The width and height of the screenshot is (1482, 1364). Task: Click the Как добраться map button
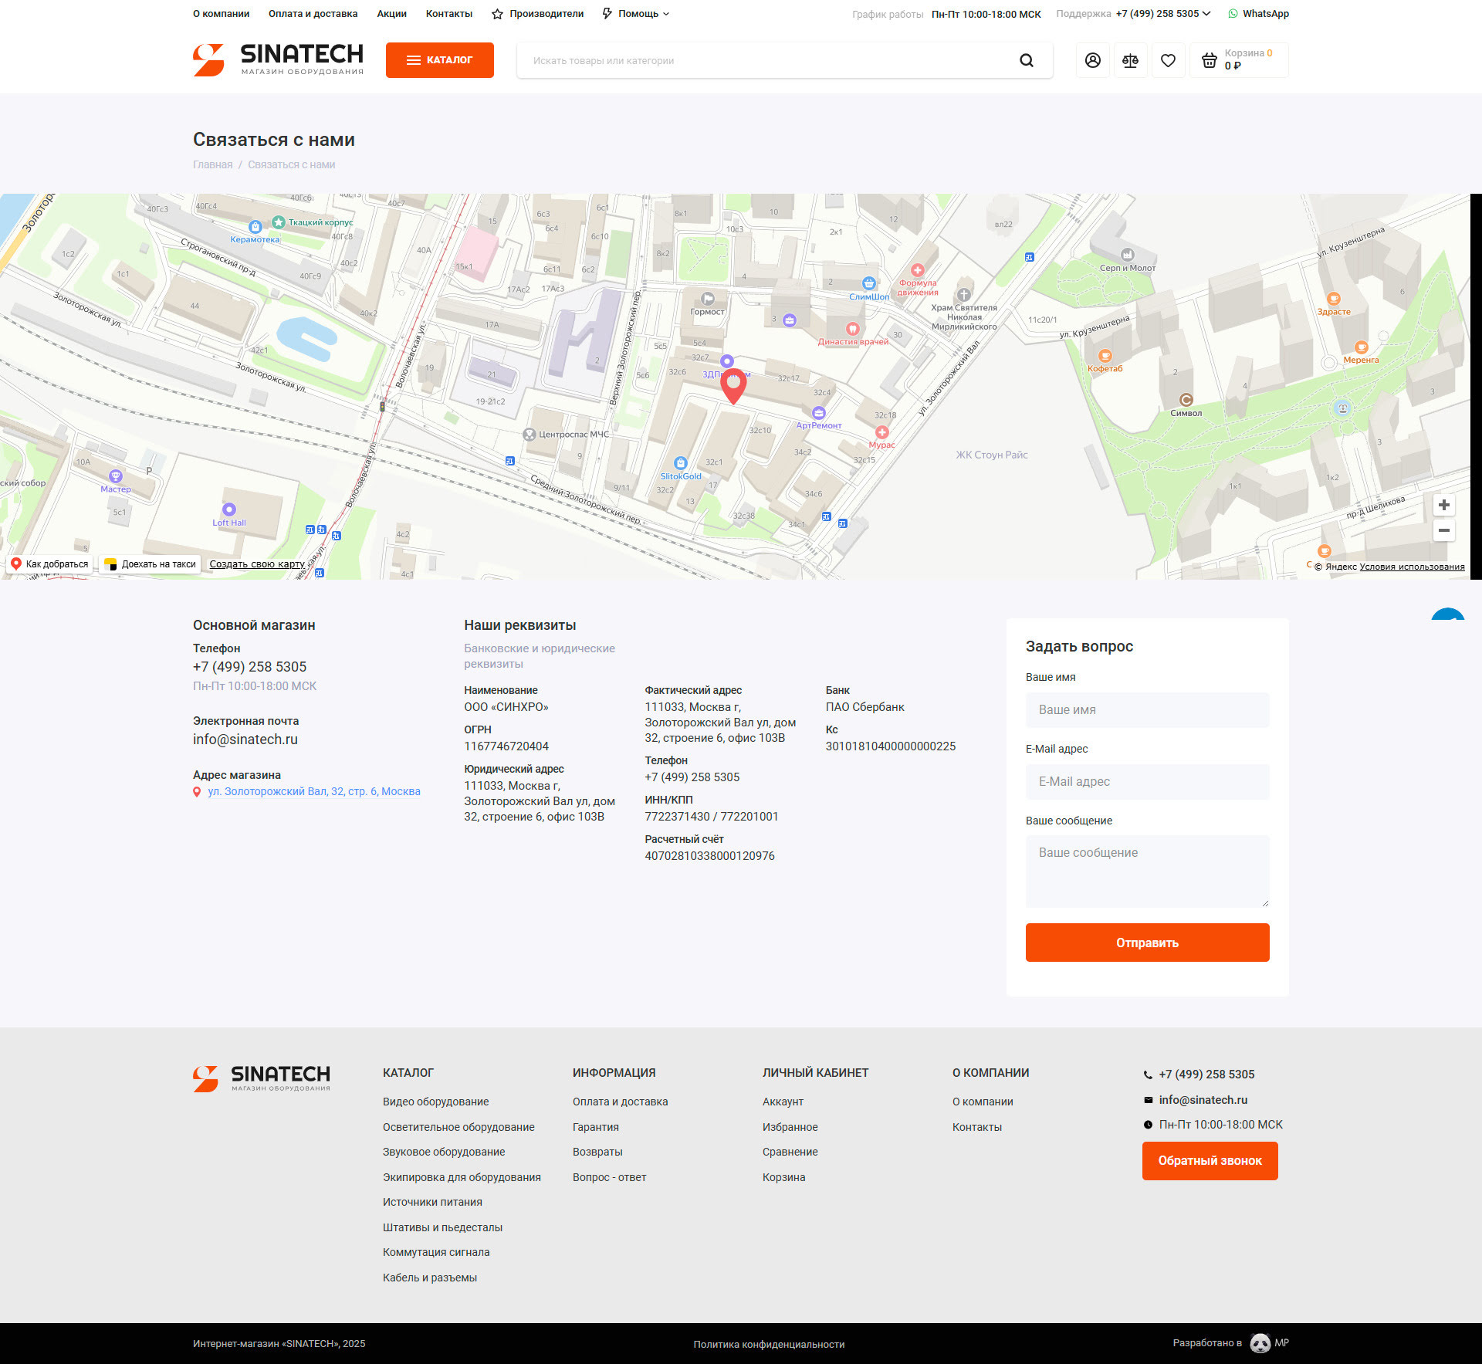click(x=50, y=564)
